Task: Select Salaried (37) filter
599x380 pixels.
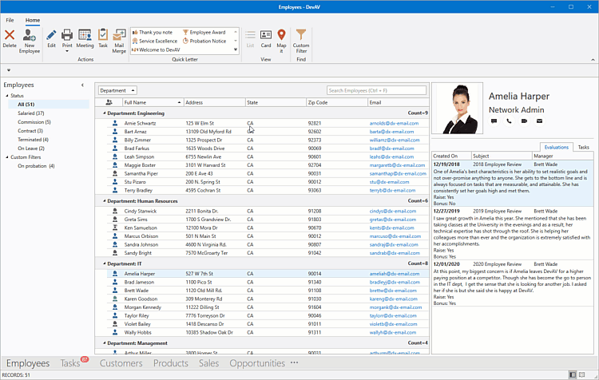Action: coord(30,113)
